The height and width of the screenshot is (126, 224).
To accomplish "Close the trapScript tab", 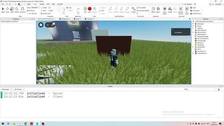I will point(94,19).
